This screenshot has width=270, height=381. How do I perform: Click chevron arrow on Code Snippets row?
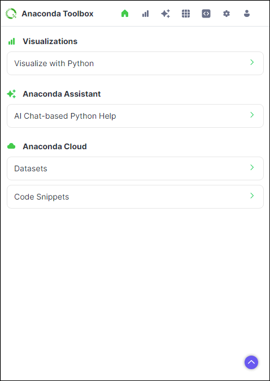tap(252, 196)
